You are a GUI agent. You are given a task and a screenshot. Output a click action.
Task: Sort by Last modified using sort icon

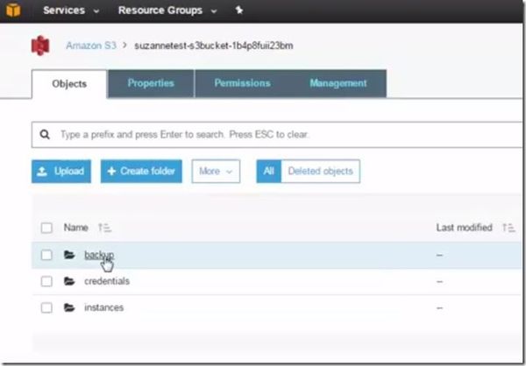click(508, 228)
